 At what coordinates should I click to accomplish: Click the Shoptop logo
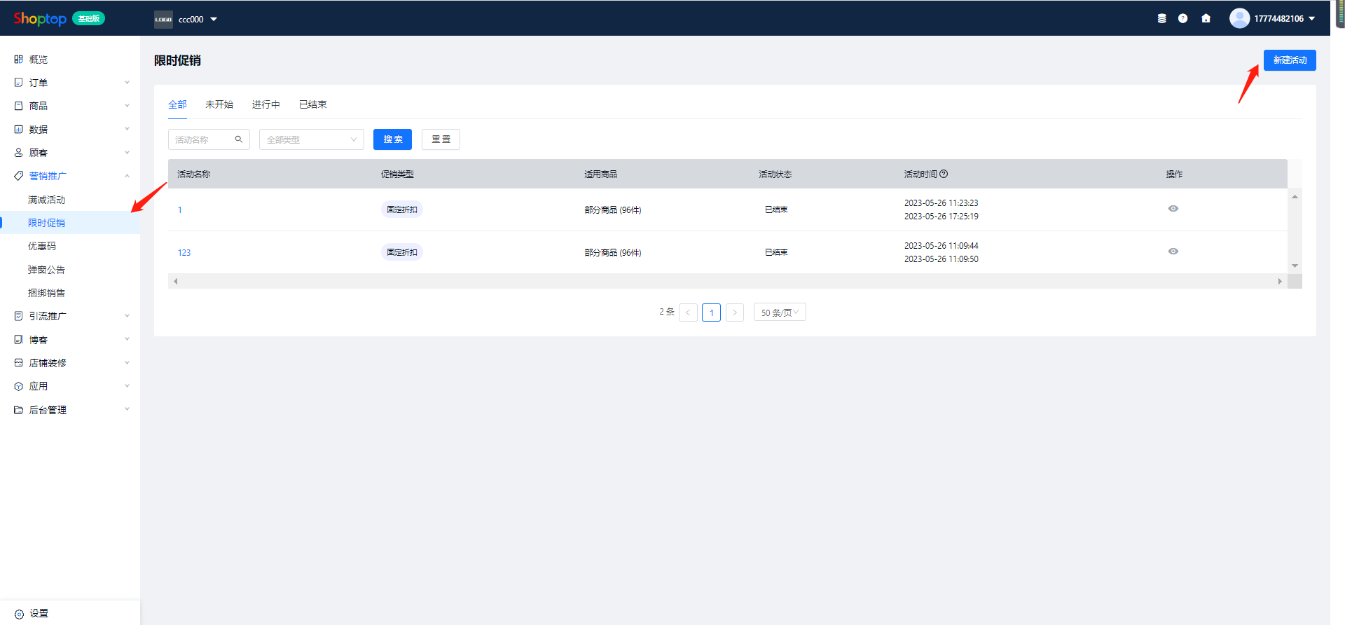tap(40, 19)
